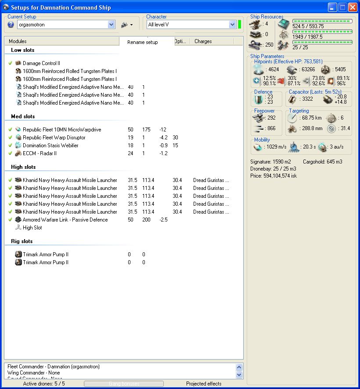The width and height of the screenshot is (360, 389).
Task: Click Fleet Commander - Damnation (orgasmotron) entry
Action: point(54,367)
